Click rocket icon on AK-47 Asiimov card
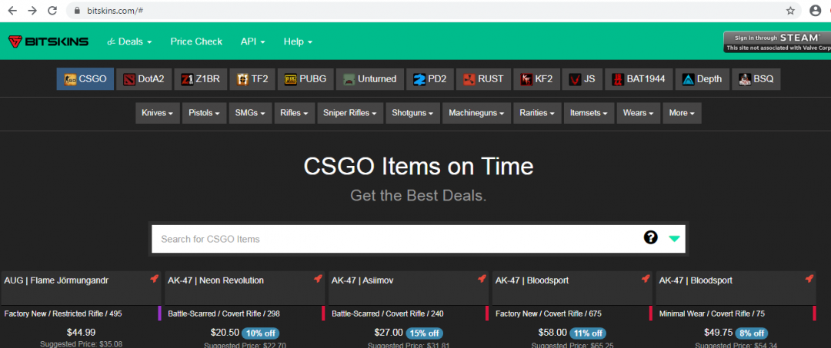The image size is (831, 348). 482,279
